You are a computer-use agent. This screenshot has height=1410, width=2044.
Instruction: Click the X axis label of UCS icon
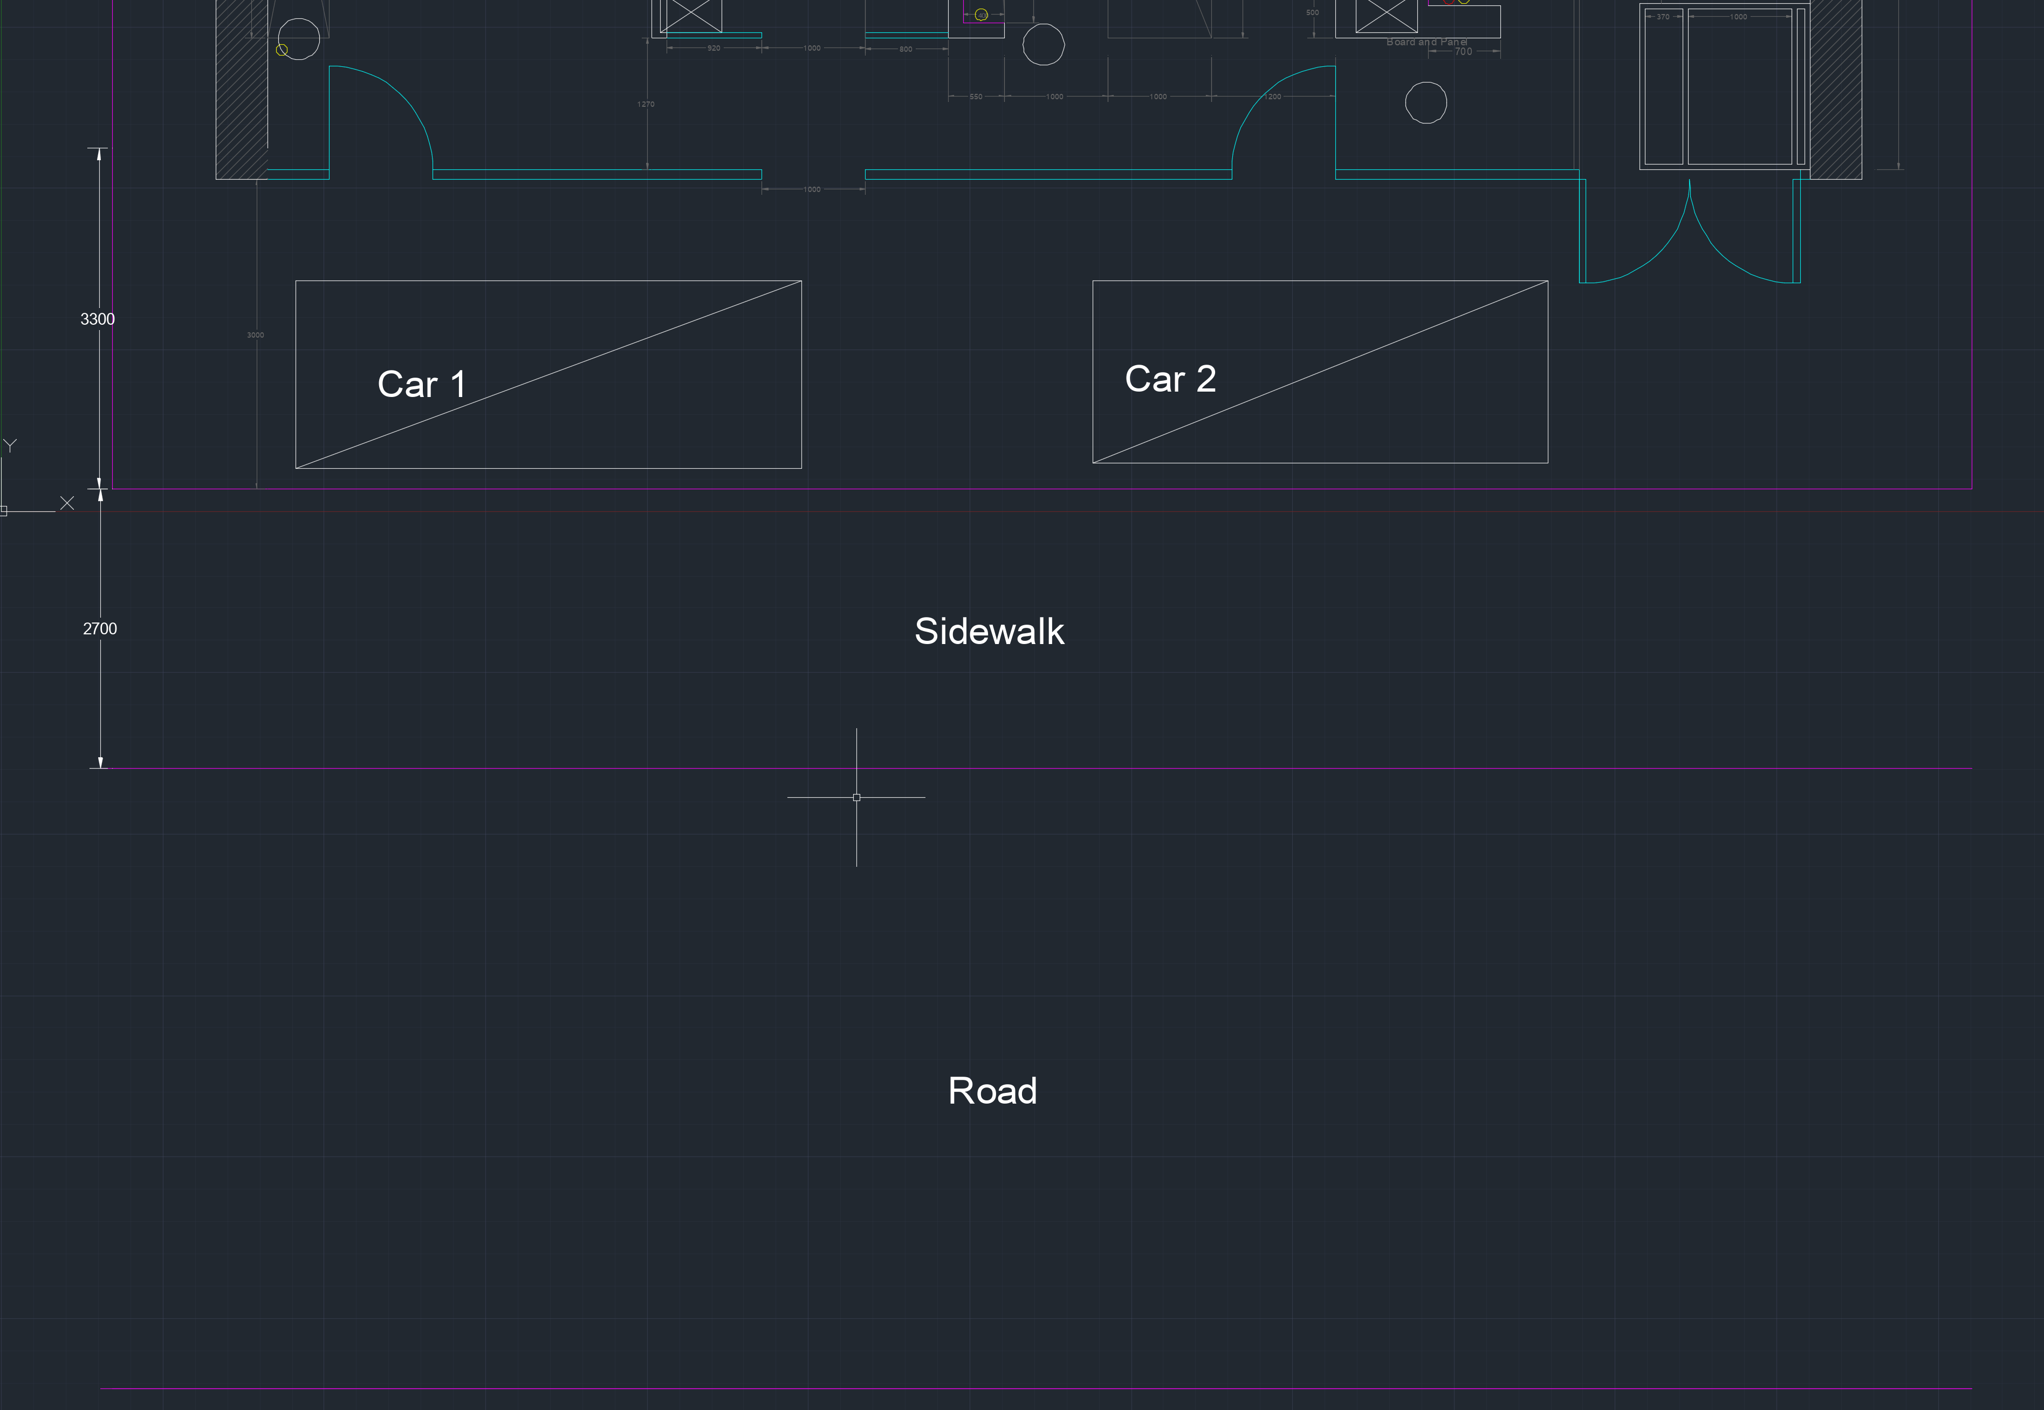click(67, 503)
